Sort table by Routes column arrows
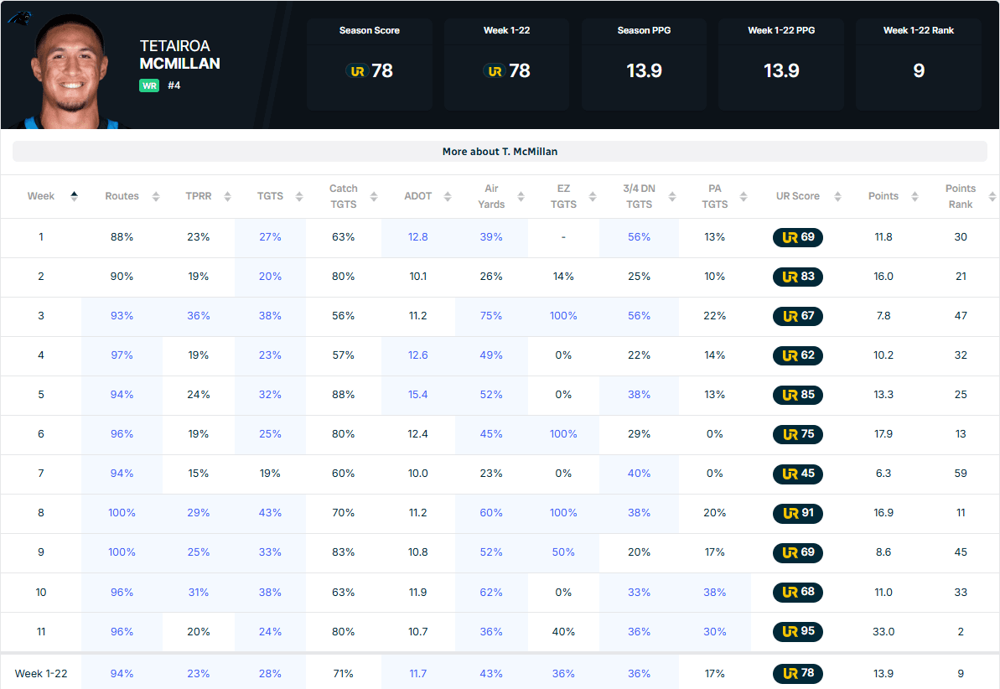1000x689 pixels. [x=155, y=196]
